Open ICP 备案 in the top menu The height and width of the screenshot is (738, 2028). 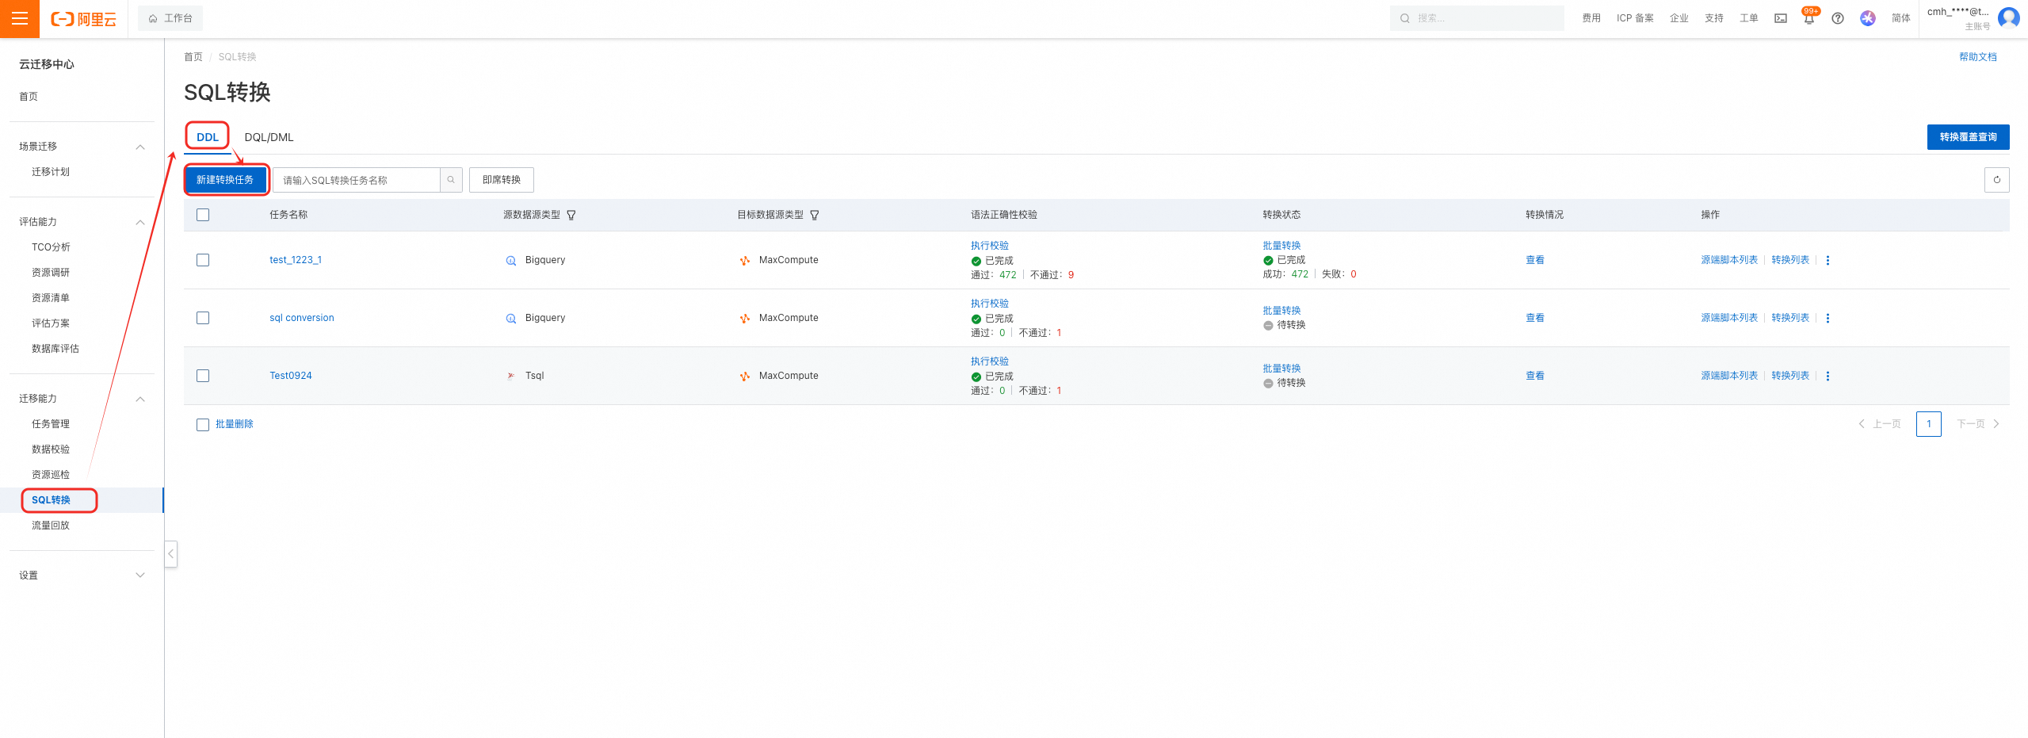(1635, 18)
